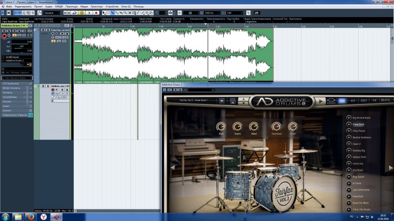Image resolution: width=394 pixels, height=221 pixels.
Task: Select the Draw pencil tool
Action: (138, 13)
